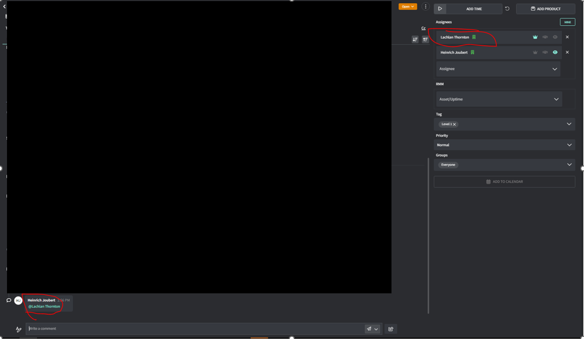Image resolution: width=584 pixels, height=339 pixels.
Task: Open the orange Open status dropdown
Action: 408,6
